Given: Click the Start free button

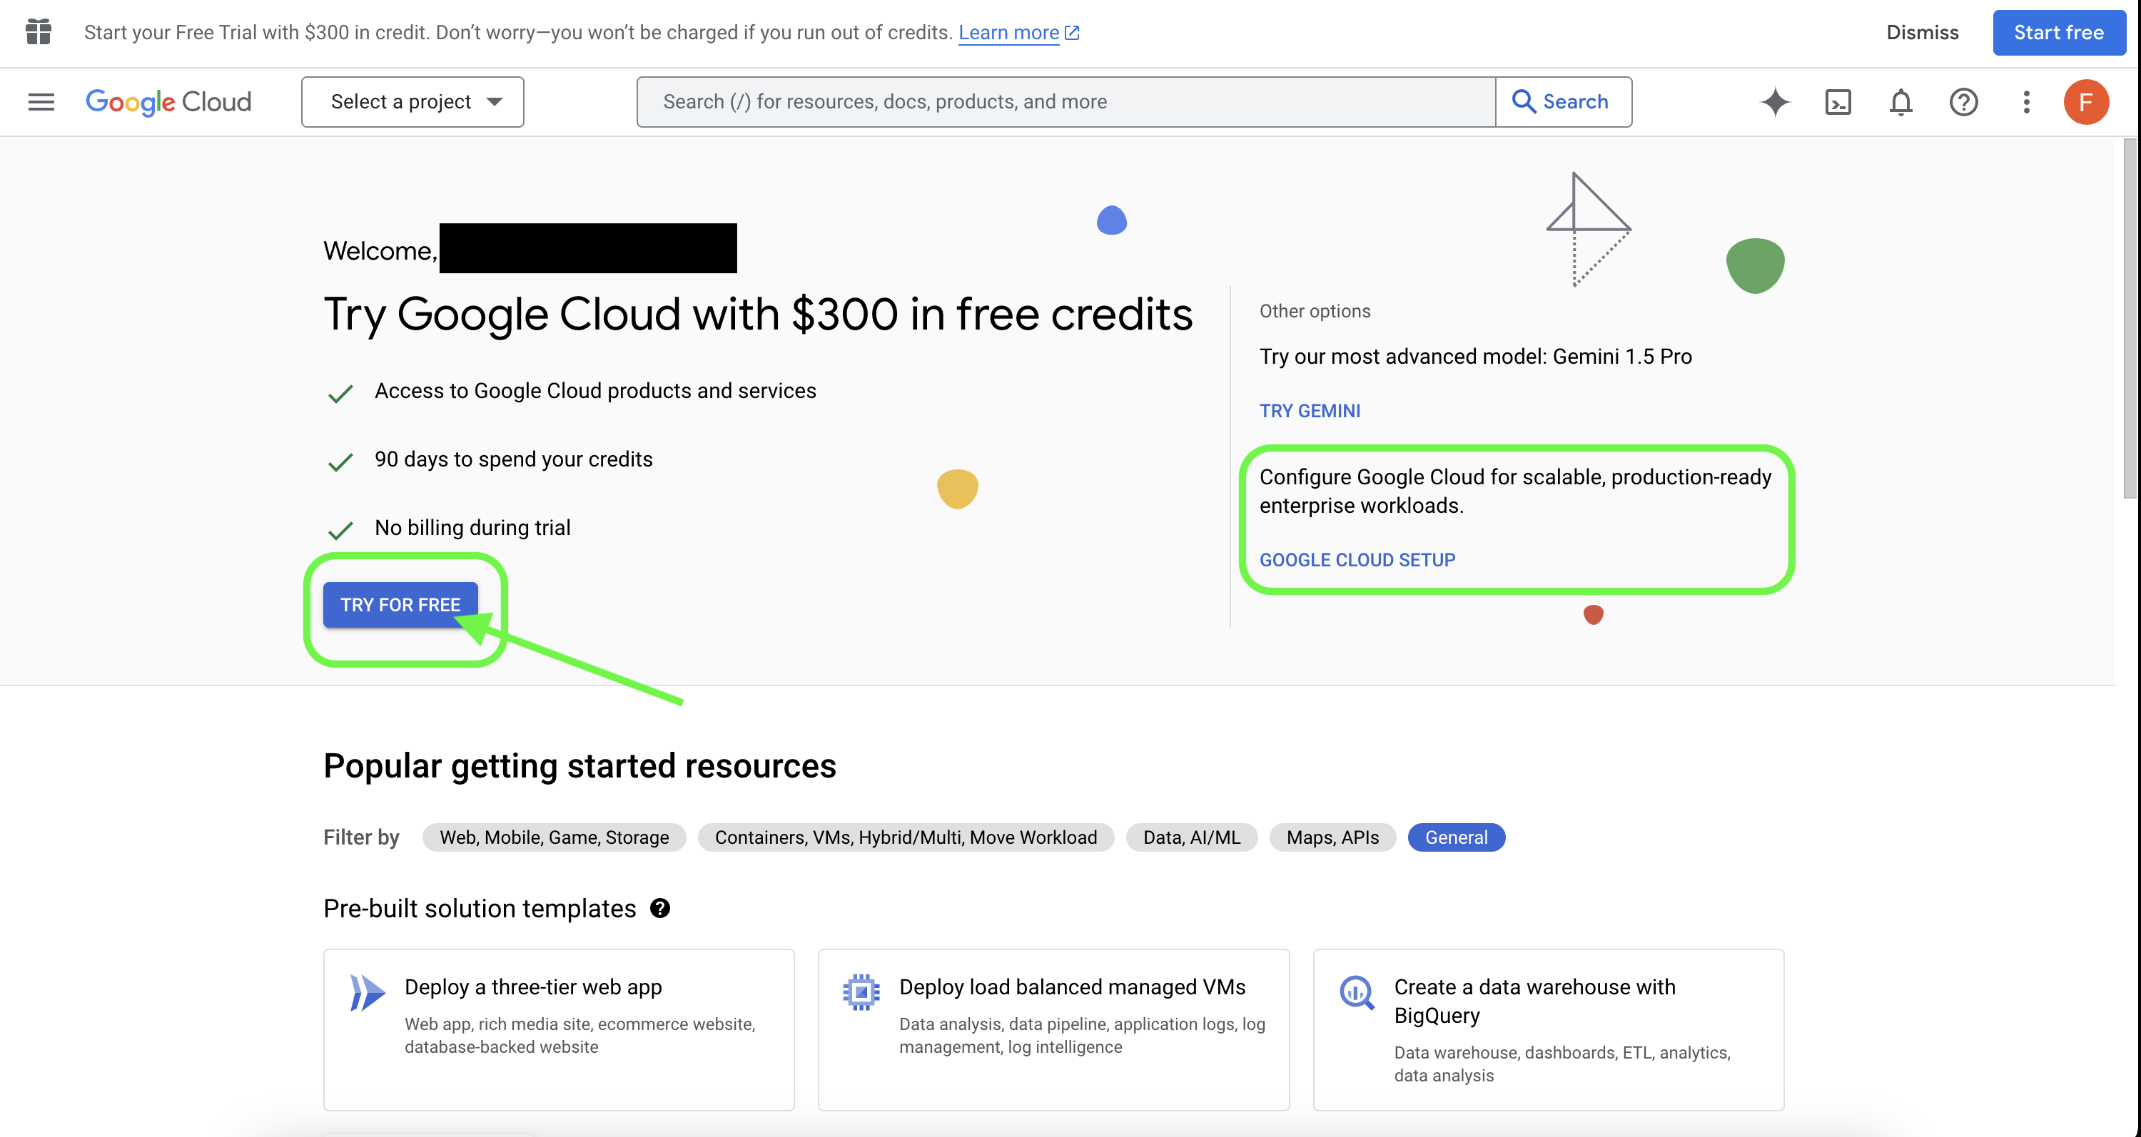Looking at the screenshot, I should [2059, 32].
